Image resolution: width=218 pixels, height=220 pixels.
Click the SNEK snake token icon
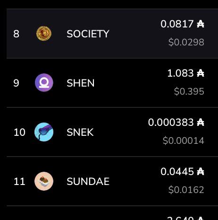[x=44, y=132]
